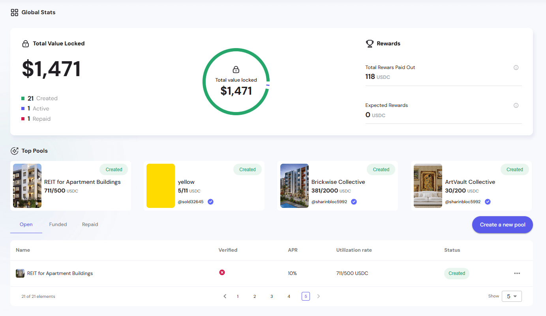Click the info icon beside Expected Rewards
This screenshot has width=546, height=316.
[x=516, y=105]
